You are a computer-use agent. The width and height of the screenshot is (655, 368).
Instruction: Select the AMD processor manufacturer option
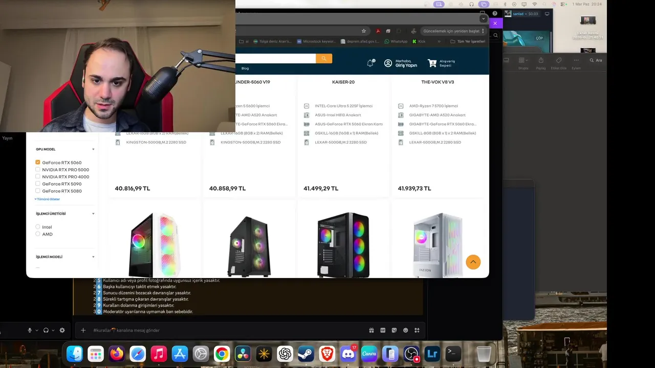(38, 234)
